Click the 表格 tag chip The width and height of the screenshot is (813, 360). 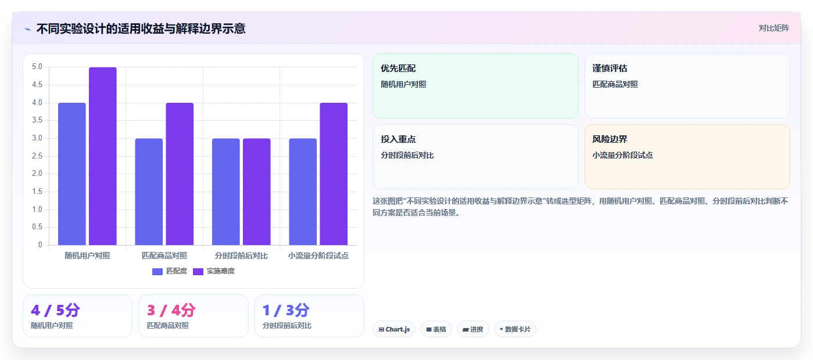coord(436,329)
